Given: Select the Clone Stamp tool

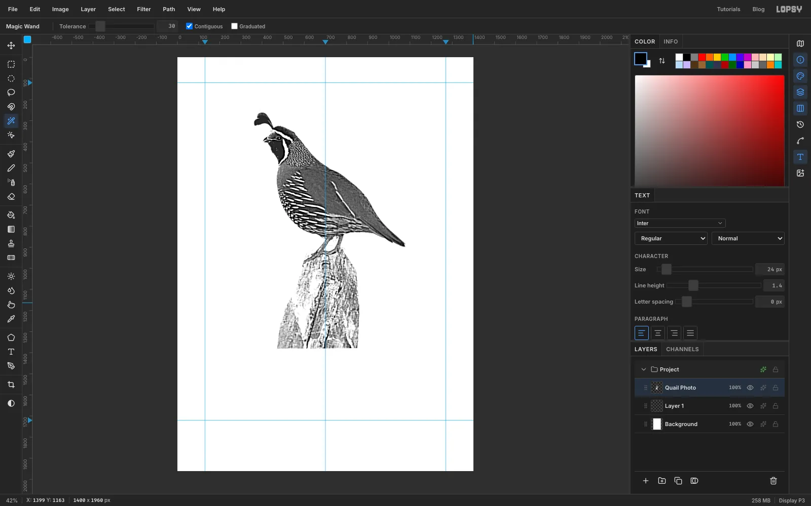Looking at the screenshot, I should point(11,243).
